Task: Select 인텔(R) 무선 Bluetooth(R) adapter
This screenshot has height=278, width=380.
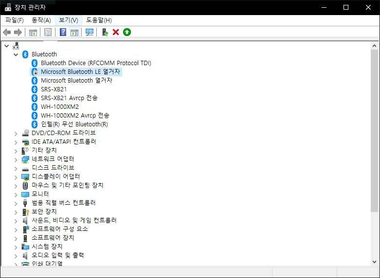Action: coord(74,124)
